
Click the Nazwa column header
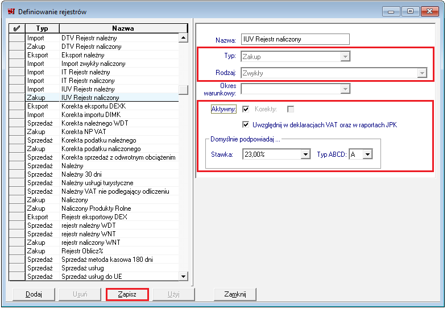tap(123, 28)
